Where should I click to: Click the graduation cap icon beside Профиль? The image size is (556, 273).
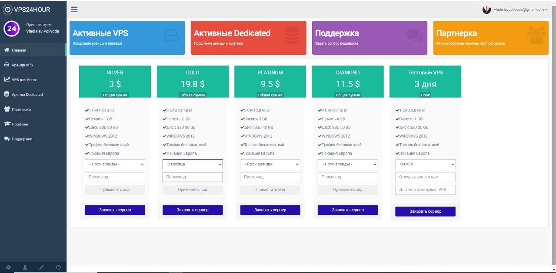(7, 124)
